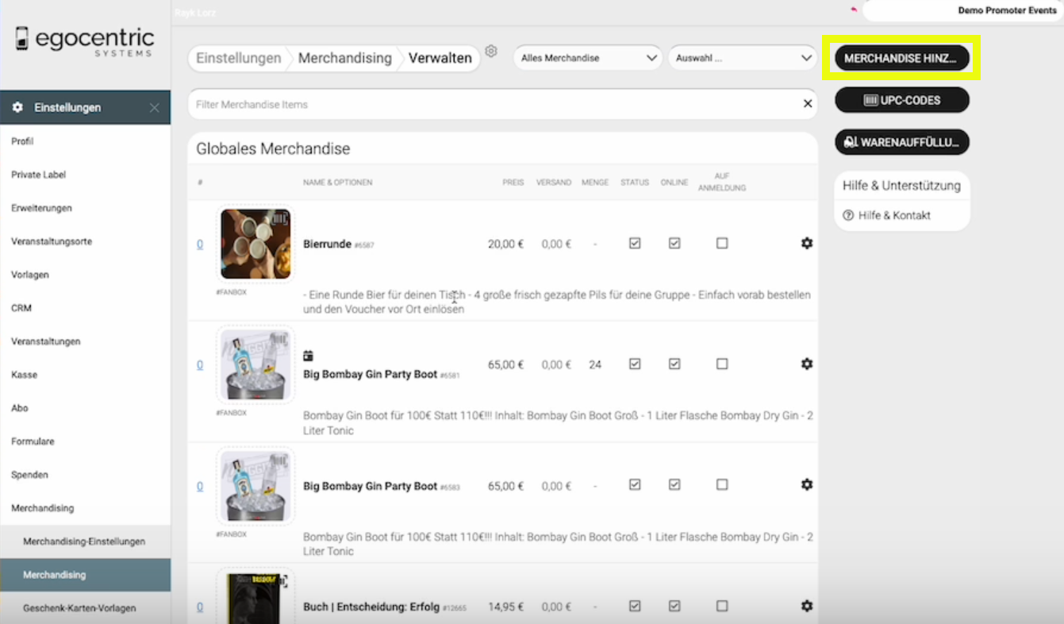Open Hilfe & Kontakt link
This screenshot has height=624, width=1064.
[894, 215]
